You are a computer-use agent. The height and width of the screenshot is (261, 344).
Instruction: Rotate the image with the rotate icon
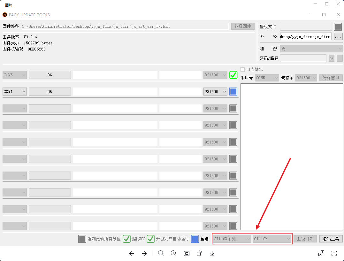199,253
